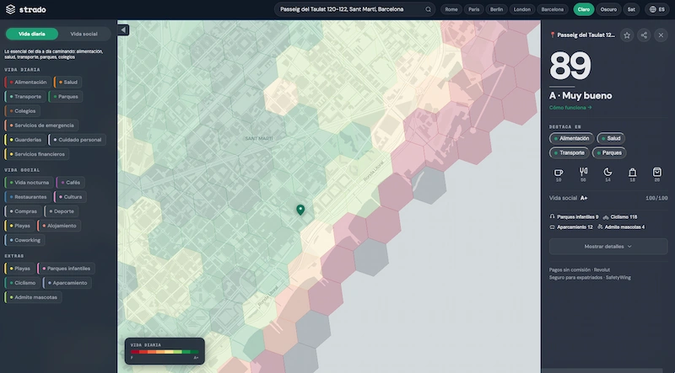Click Transporte chip under Destaca en
Image resolution: width=675 pixels, height=373 pixels.
(x=569, y=152)
